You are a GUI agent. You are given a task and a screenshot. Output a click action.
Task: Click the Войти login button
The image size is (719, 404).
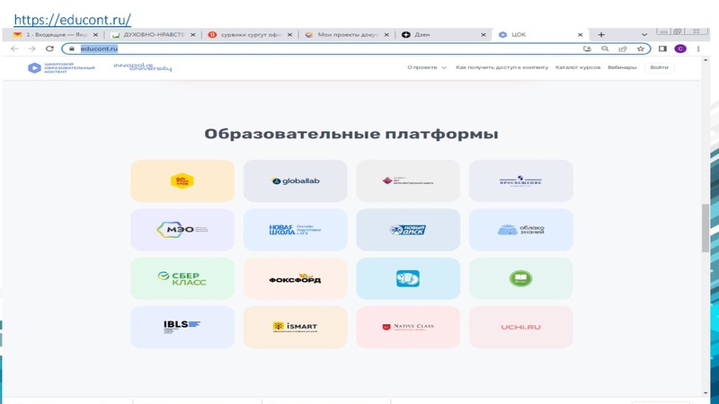point(659,67)
